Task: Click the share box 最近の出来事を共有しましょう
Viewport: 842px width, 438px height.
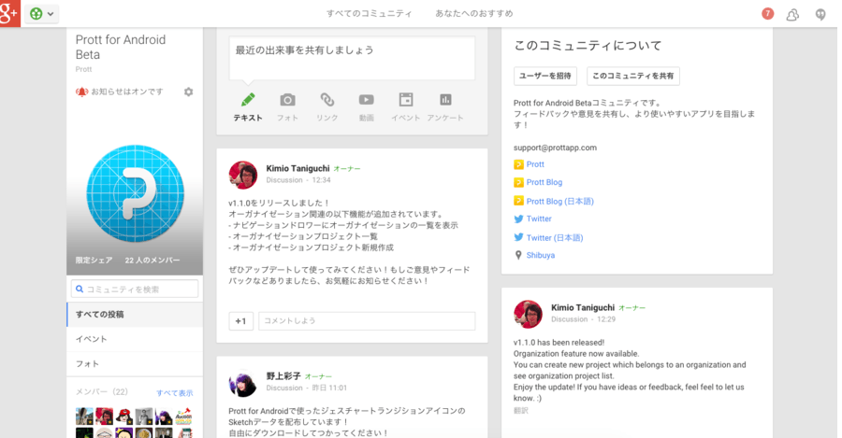Action: [353, 58]
